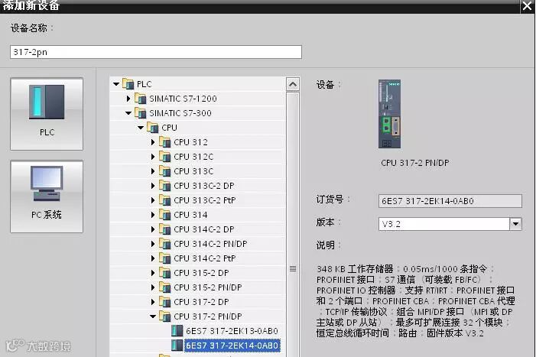Expand the CPU 313C-2 PtP node arrow
The width and height of the screenshot is (536, 357).
tap(153, 200)
